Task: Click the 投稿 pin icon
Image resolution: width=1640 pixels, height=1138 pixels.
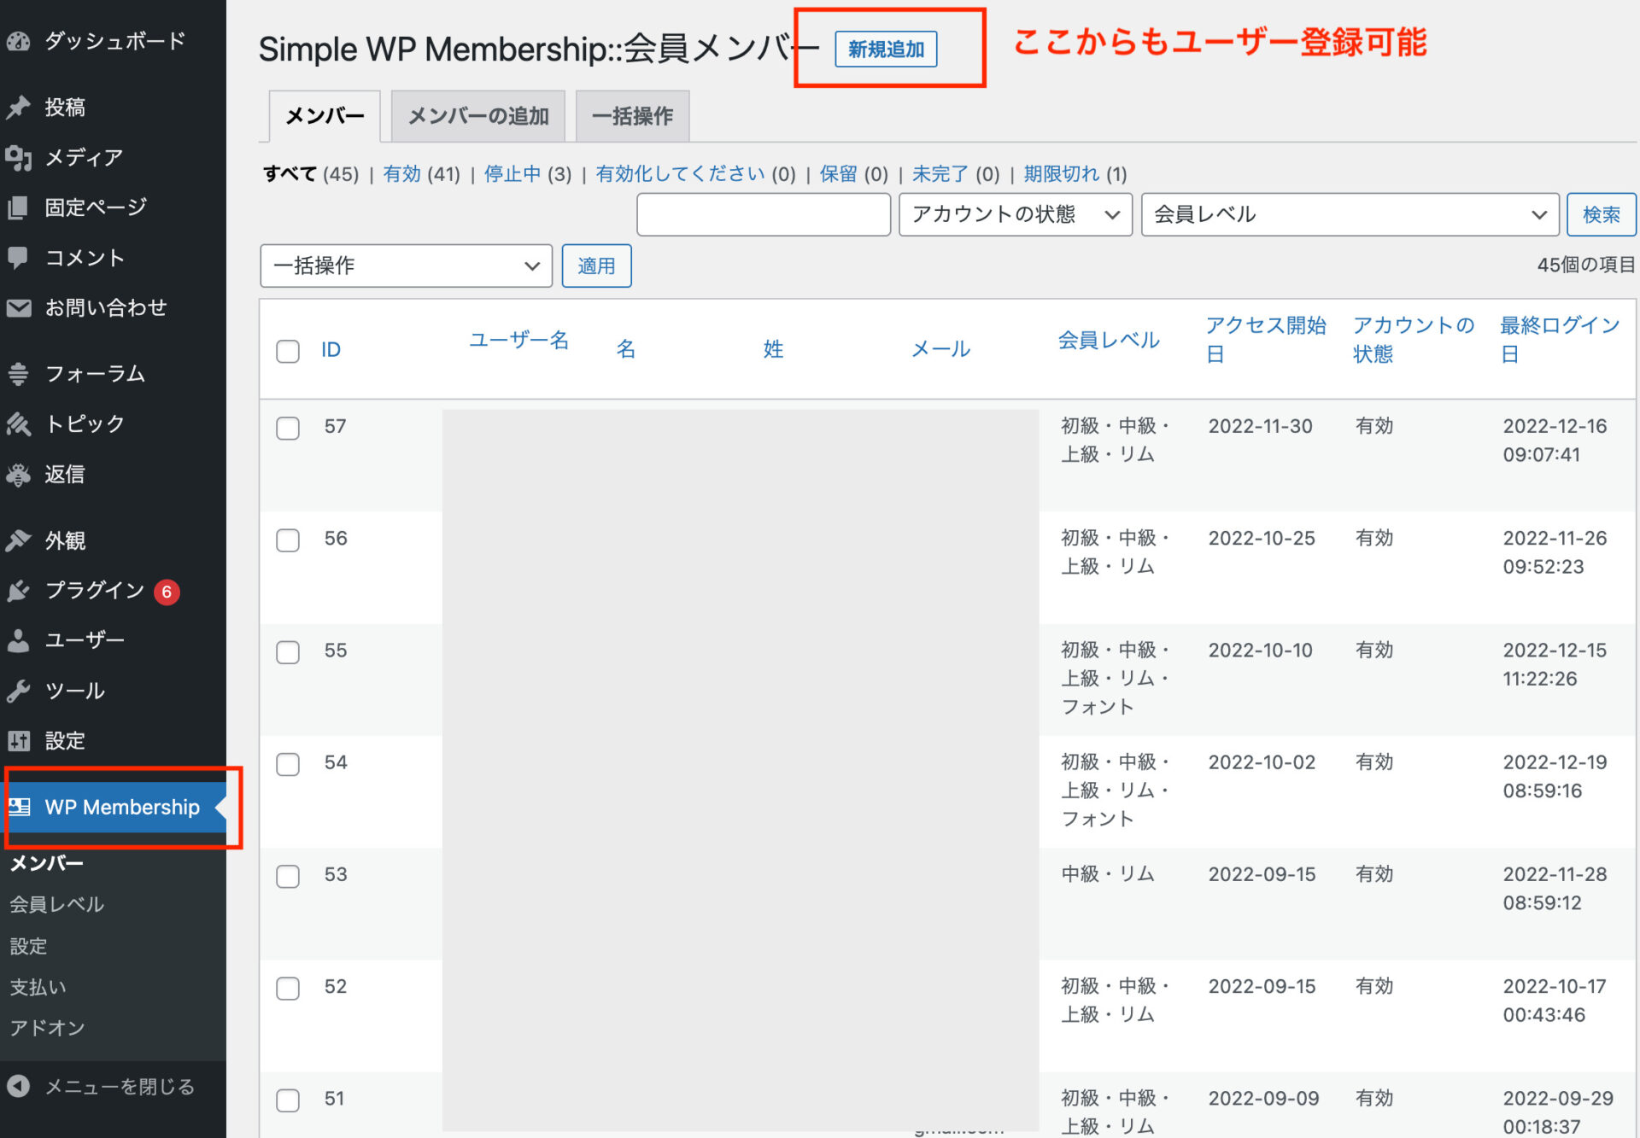Action: coord(19,108)
